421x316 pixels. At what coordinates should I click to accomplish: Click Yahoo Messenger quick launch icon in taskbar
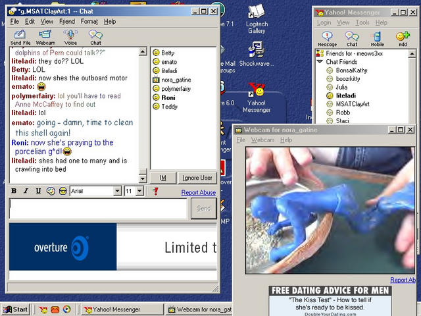pos(43,309)
